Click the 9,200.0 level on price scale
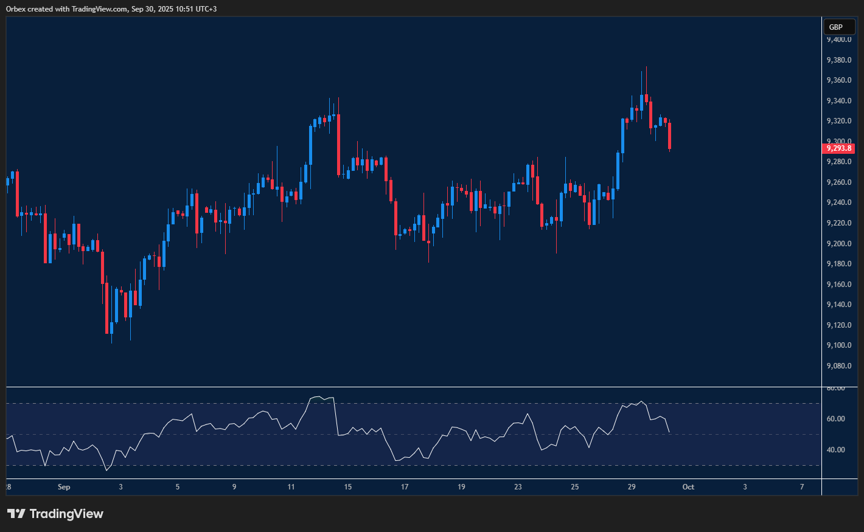Viewport: 864px width, 532px height. point(838,244)
